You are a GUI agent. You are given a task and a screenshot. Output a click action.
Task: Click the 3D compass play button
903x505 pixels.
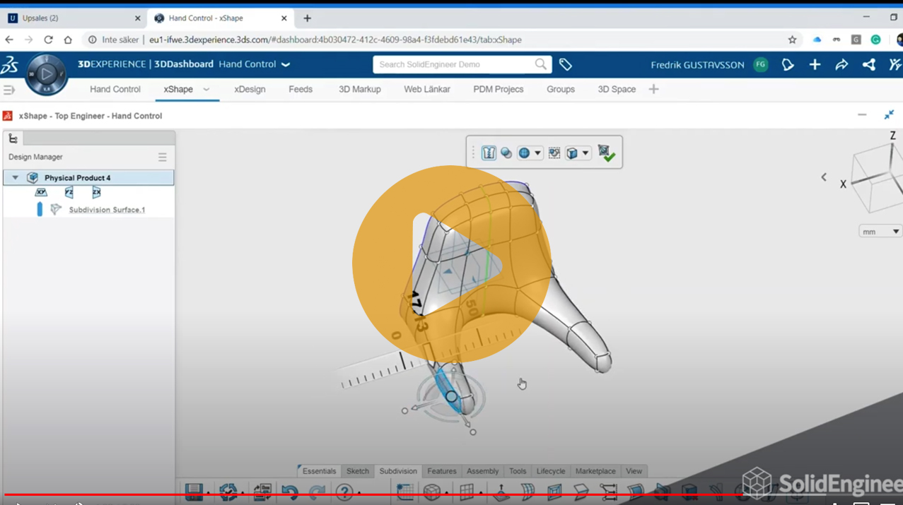coord(47,73)
